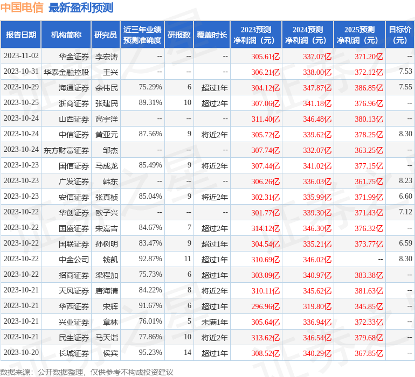415x377 pixels.
Task: Click institution 浙商证券
Action: coord(74,103)
